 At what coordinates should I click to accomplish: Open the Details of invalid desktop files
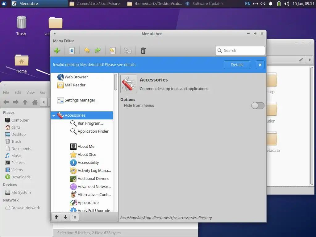237,65
